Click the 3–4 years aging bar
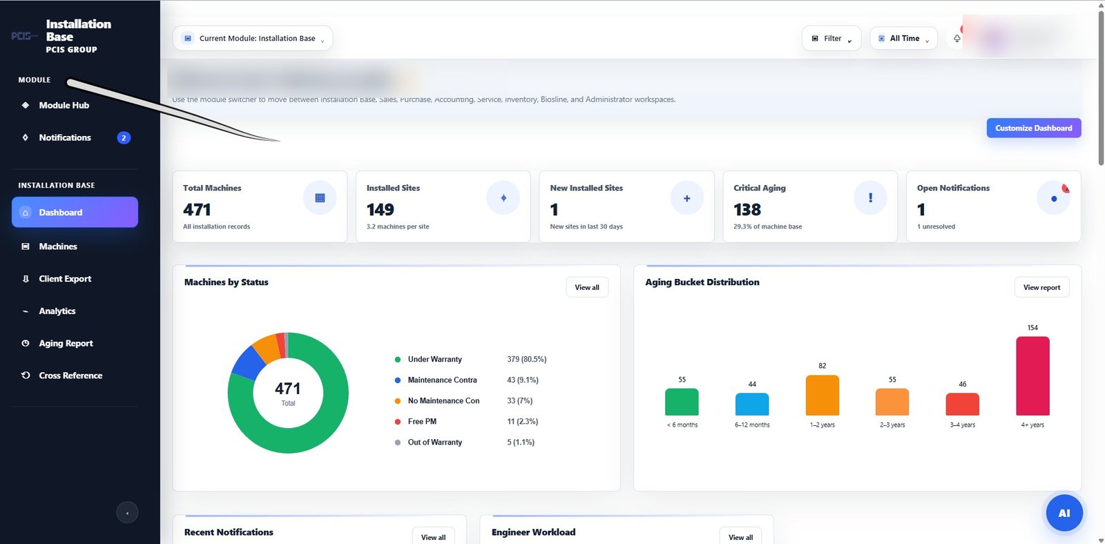Image resolution: width=1105 pixels, height=544 pixels. [963, 405]
